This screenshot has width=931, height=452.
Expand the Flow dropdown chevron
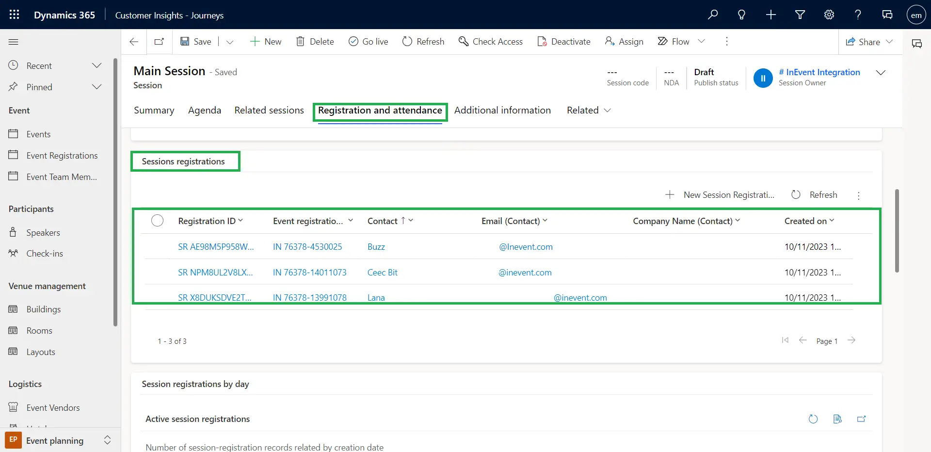click(x=701, y=41)
